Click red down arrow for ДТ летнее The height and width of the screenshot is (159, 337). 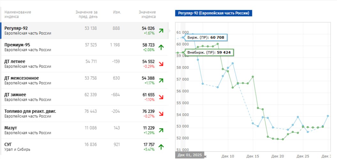click(x=161, y=64)
